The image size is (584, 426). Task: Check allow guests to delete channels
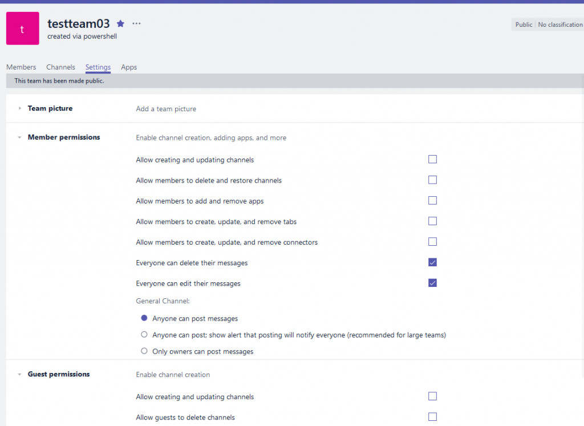432,416
